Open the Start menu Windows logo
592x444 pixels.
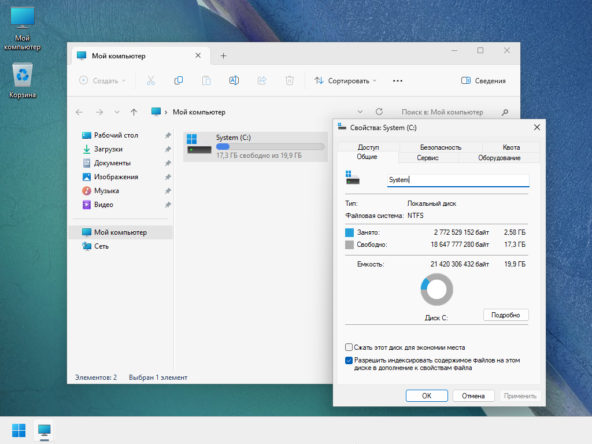tap(18, 430)
